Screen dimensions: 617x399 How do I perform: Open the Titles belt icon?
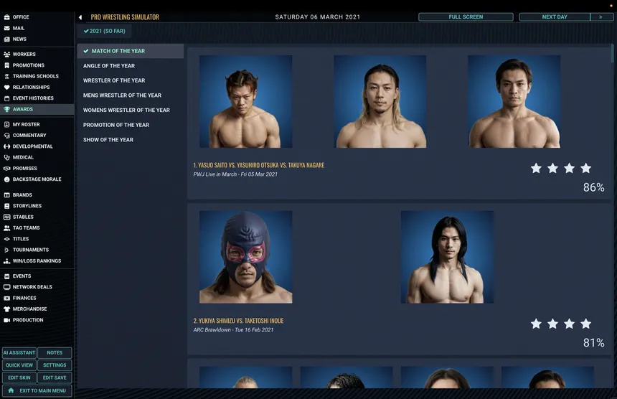tap(6, 239)
